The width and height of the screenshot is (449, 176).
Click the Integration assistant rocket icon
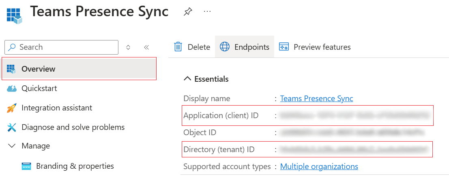pyautogui.click(x=12, y=108)
